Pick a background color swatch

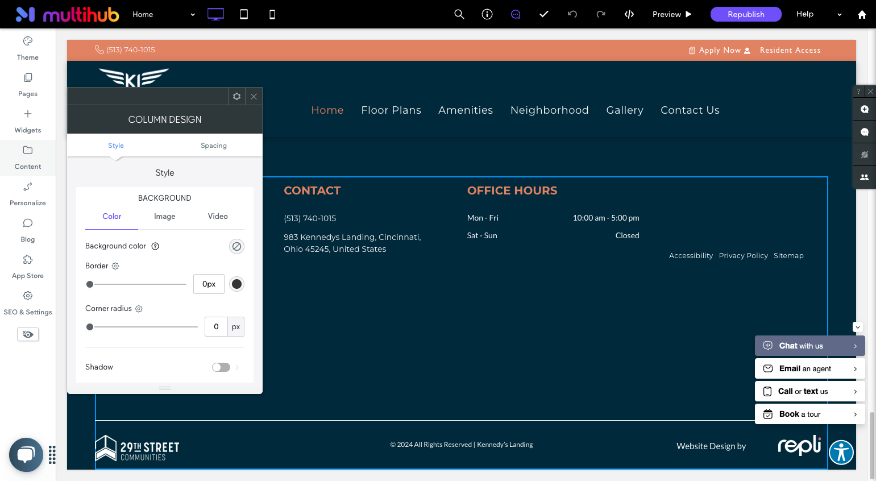click(x=237, y=246)
